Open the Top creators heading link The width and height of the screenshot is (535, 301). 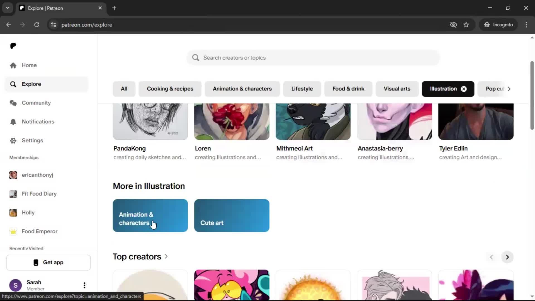pos(140,257)
